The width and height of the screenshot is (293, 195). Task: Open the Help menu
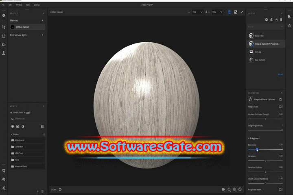pyautogui.click(x=28, y=5)
